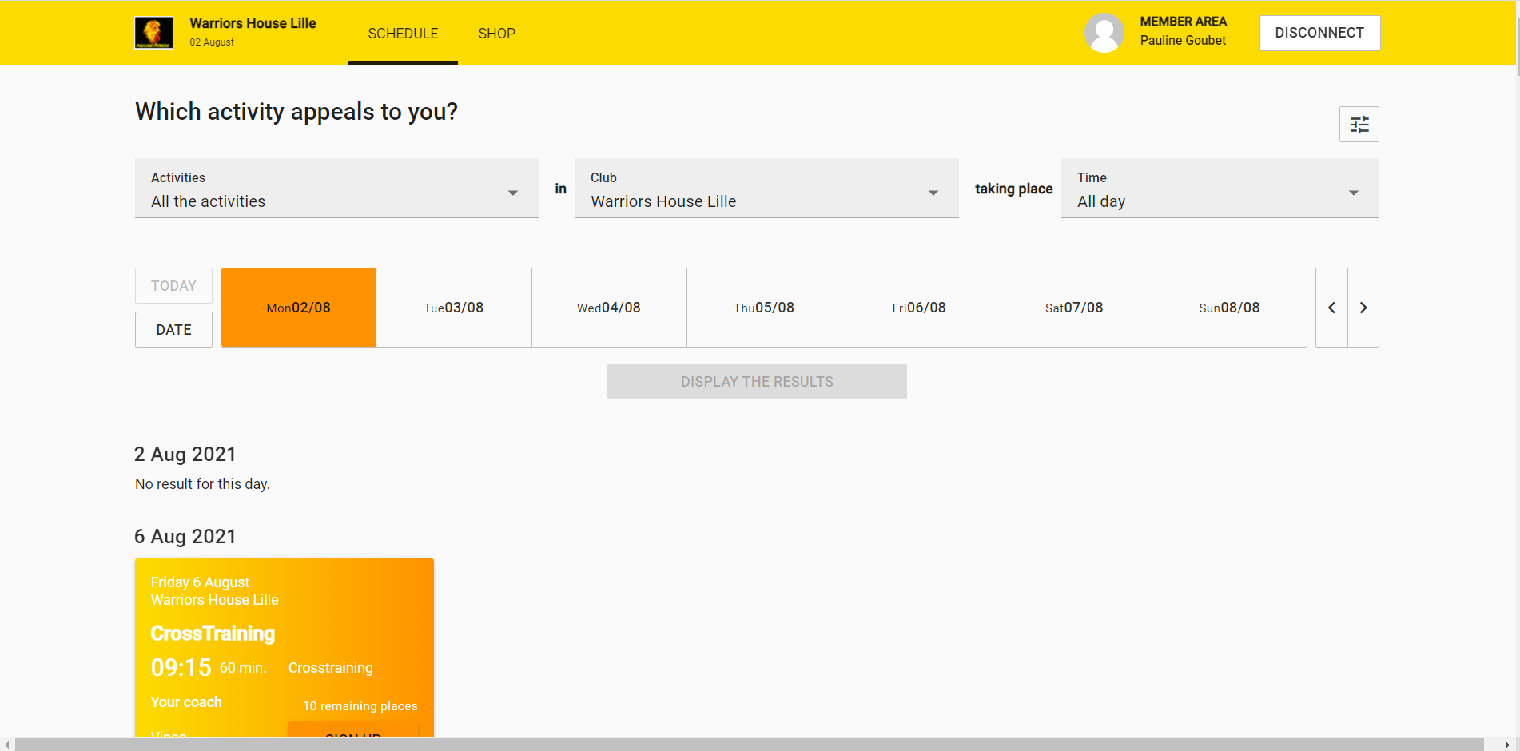Open the DATE picker button
1520x751 pixels.
[173, 330]
